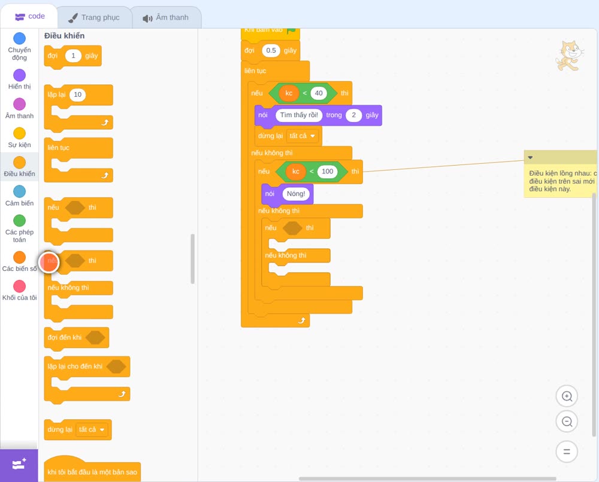Edit the 'Tìm thấy rồi!' text field
Screen dimensions: 599x482
pos(299,115)
